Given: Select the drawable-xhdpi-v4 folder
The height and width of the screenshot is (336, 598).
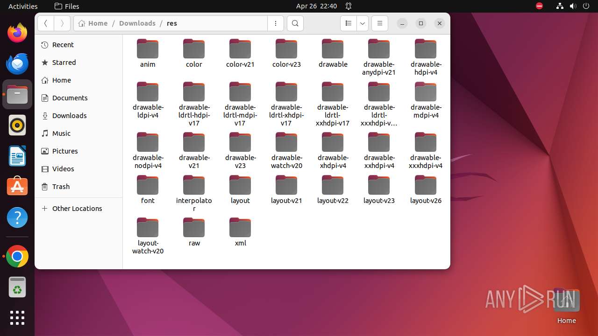Looking at the screenshot, I should [333, 151].
